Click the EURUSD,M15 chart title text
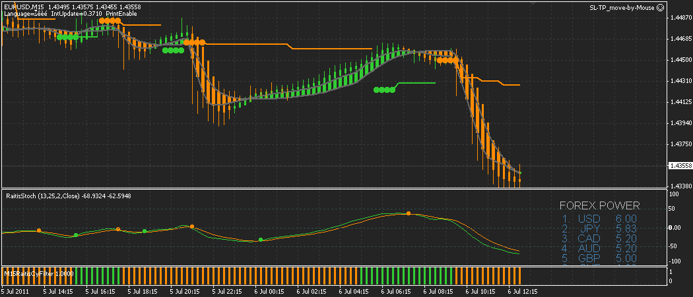 coord(24,7)
